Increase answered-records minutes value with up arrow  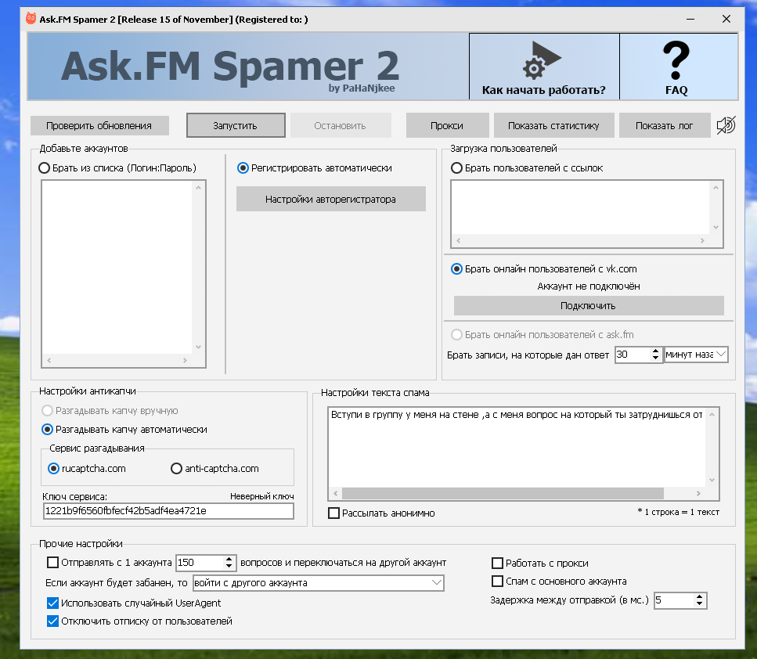coord(656,351)
